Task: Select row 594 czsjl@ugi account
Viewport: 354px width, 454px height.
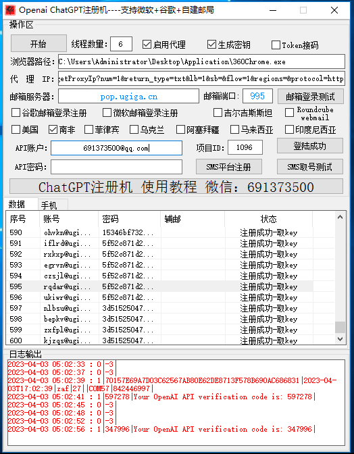Action: [170, 276]
